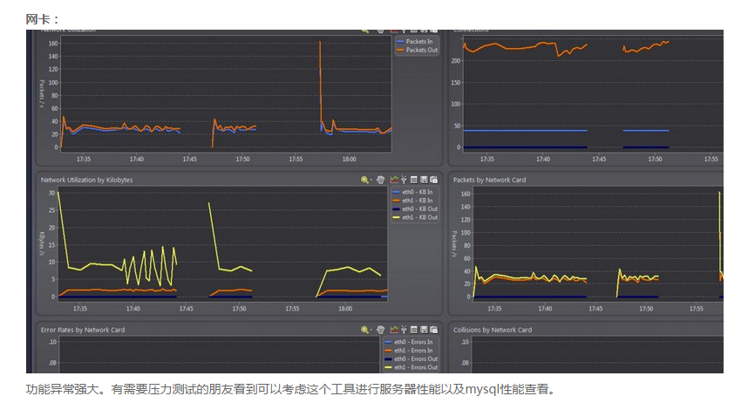The image size is (748, 410).
Task: Open filter funnel in Error Rates panel
Action: pyautogui.click(x=404, y=330)
